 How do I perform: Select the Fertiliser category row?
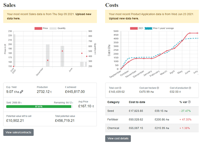pyautogui.click(x=152, y=119)
